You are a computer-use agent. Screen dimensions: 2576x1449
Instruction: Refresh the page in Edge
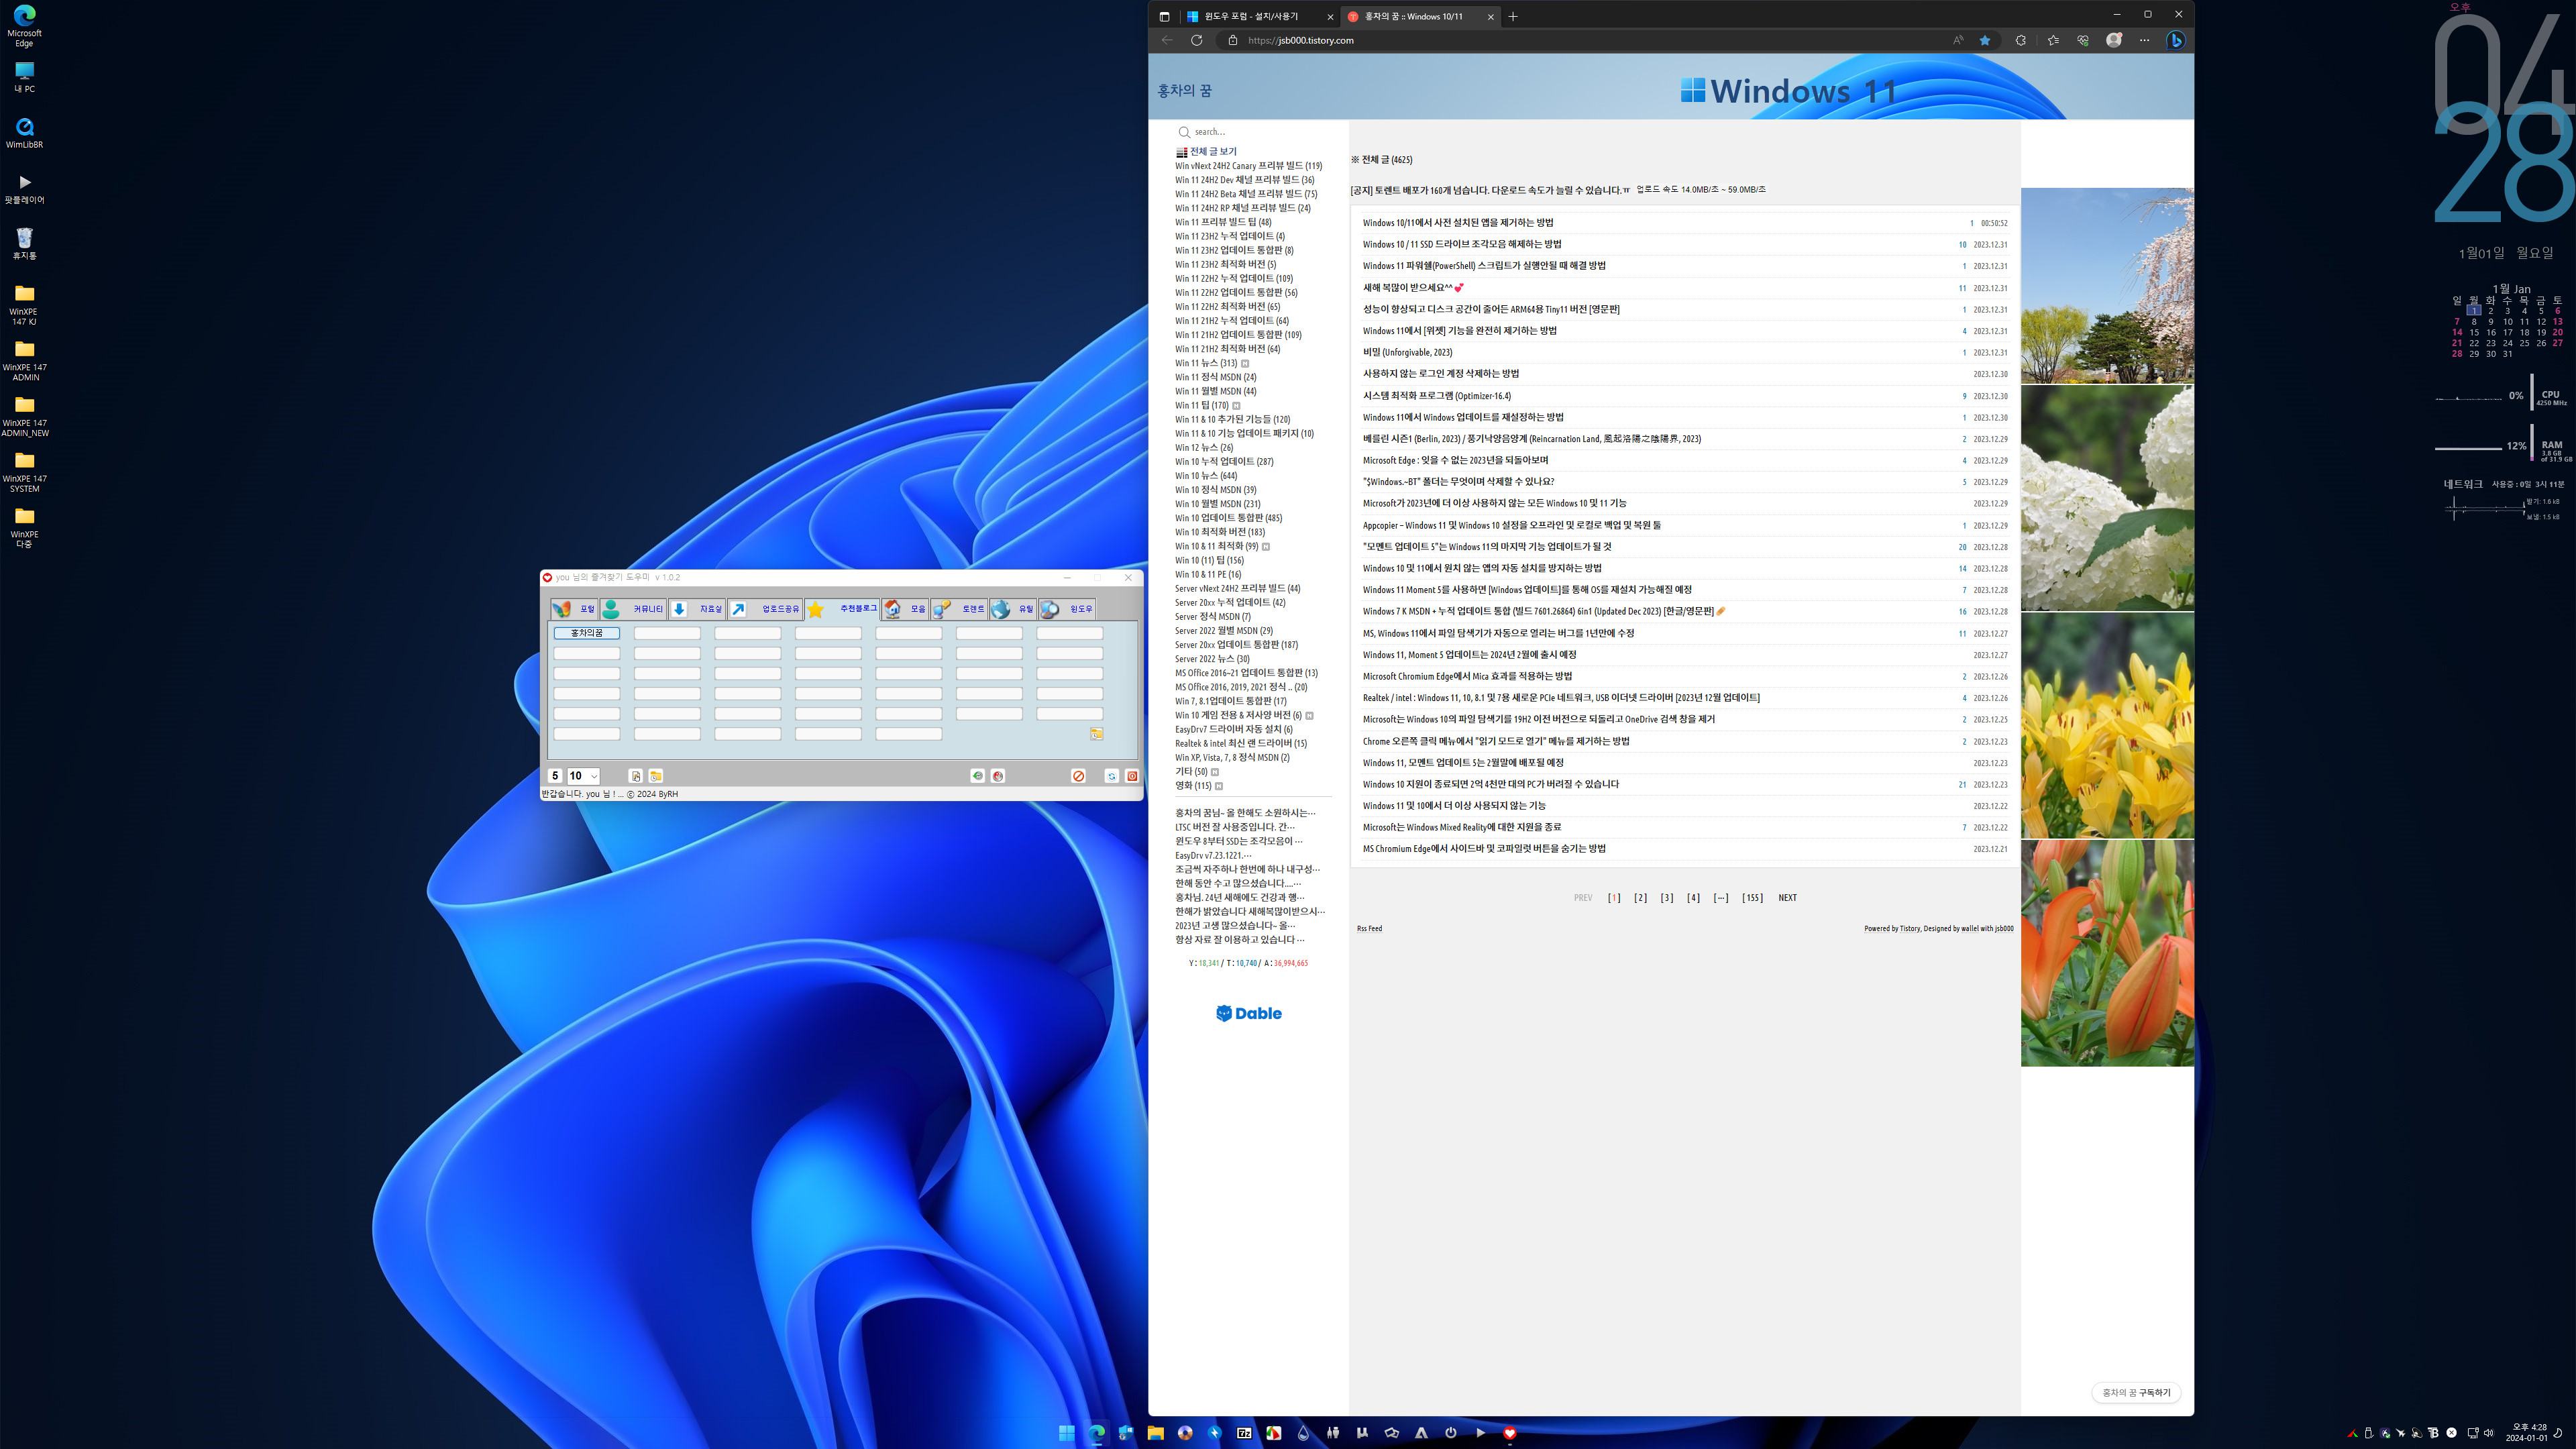[x=1196, y=40]
